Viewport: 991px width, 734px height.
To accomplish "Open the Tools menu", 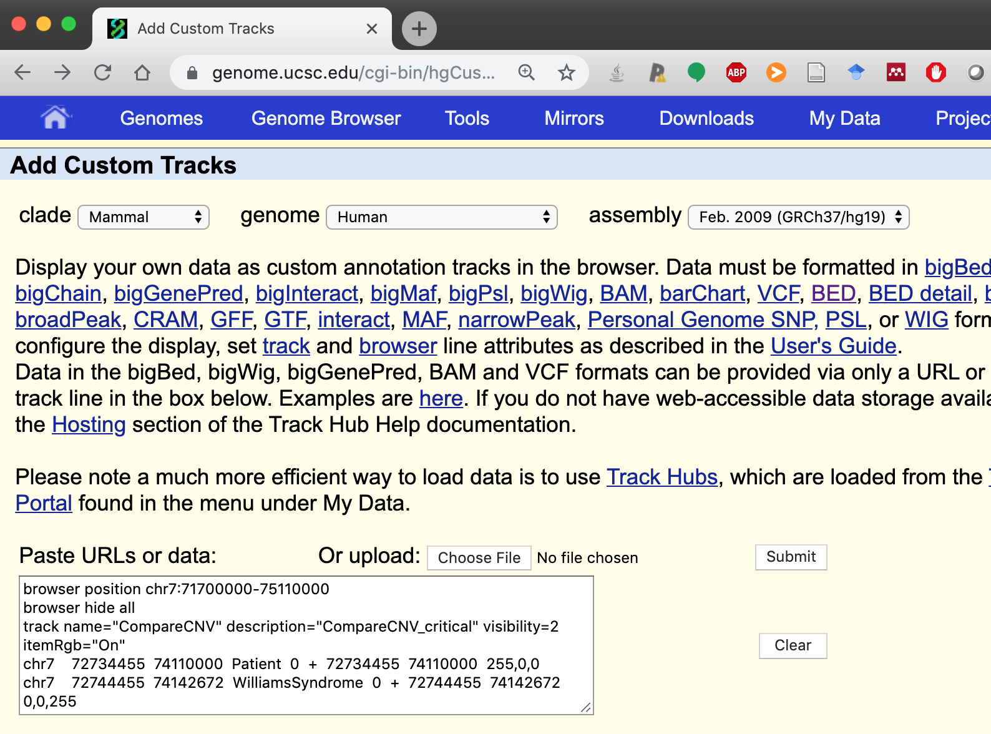I will 467,119.
